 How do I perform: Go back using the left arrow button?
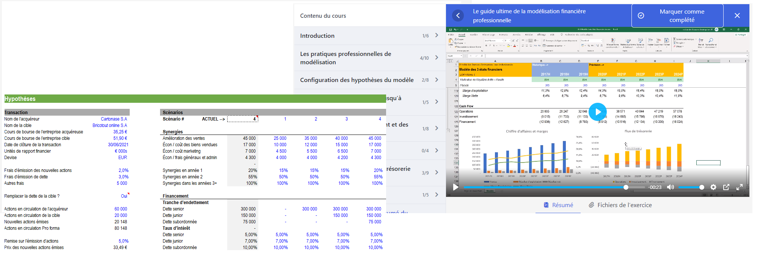coord(458,15)
